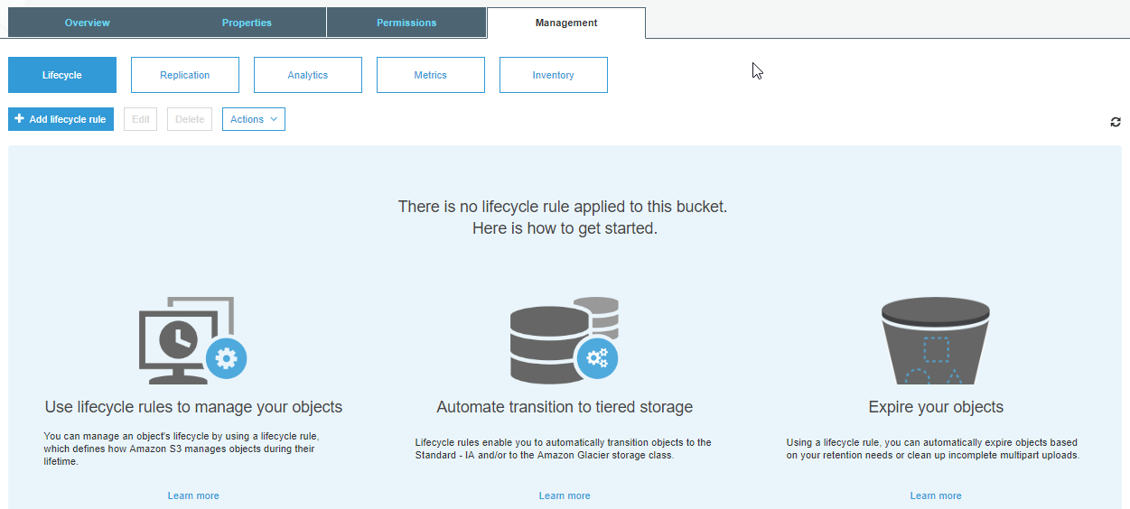This screenshot has width=1130, height=509.
Task: Click the gear badge on monitor icon
Action: click(226, 358)
